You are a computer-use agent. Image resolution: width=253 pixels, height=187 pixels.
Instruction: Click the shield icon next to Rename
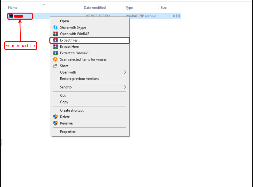coord(55,123)
